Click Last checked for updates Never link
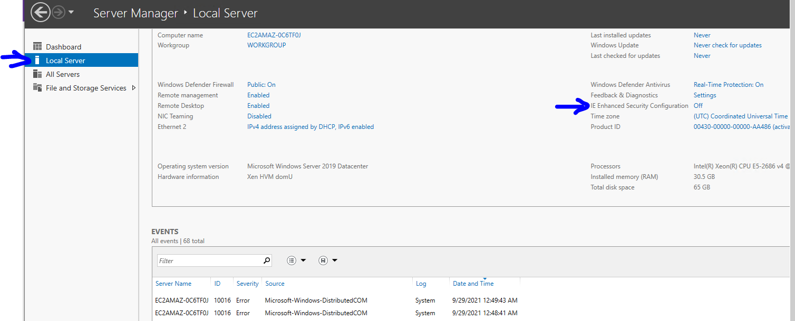This screenshot has height=321, width=795. point(702,56)
